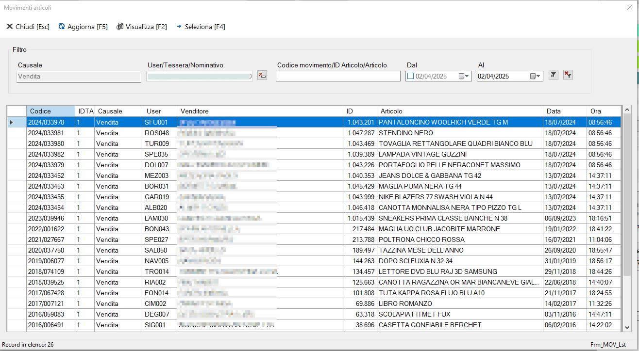639x351 pixels.
Task: Click user cell SFU001
Action: tap(160, 122)
